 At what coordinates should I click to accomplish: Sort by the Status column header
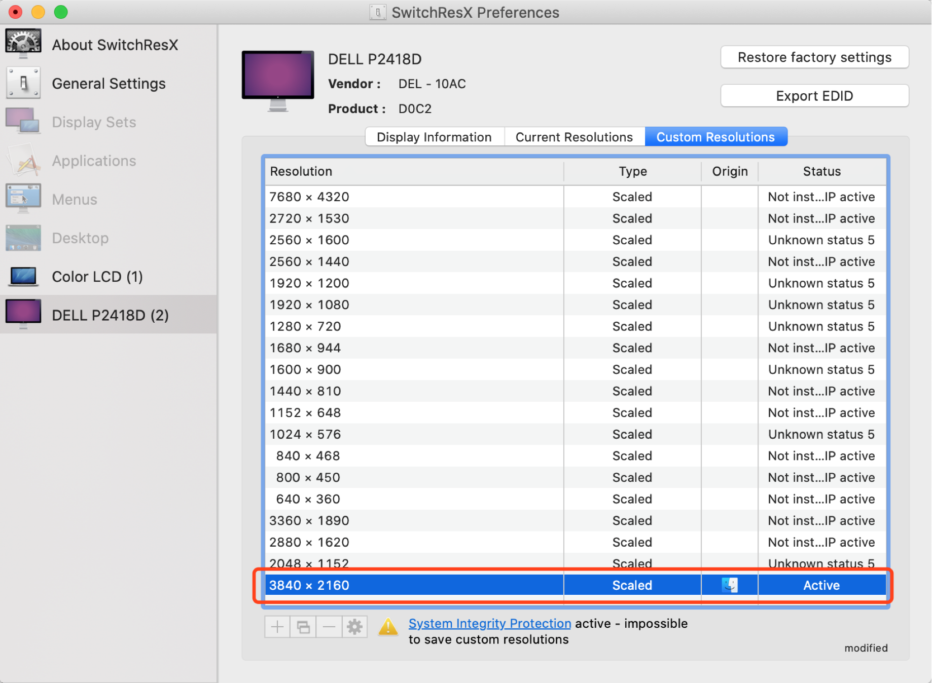(822, 171)
